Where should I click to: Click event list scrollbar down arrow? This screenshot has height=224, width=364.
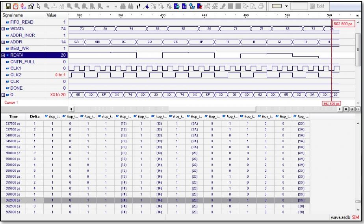358,210
